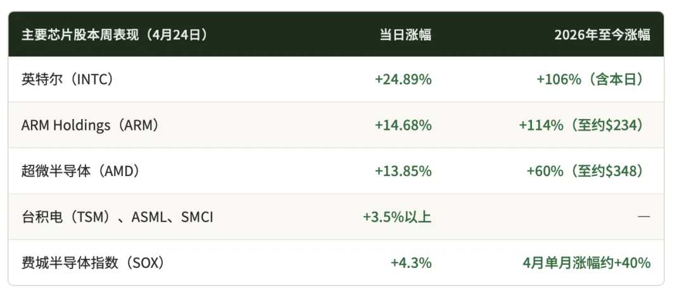Select the 当日涨幅 column header
Screen dimensions: 684x302
[405, 34]
